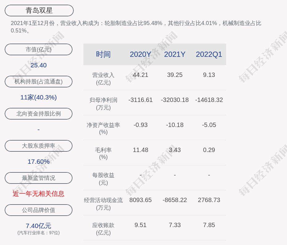The height and width of the screenshot is (245, 287).
Task: Click the 机构持股(占流通盘) pill
Action: click(x=39, y=82)
